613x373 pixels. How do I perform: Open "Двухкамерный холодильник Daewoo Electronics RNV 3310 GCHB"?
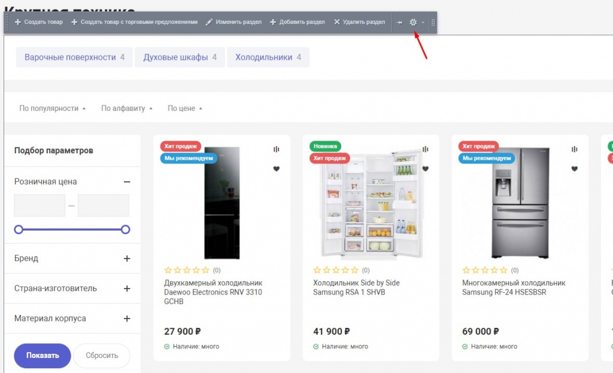[213, 292]
